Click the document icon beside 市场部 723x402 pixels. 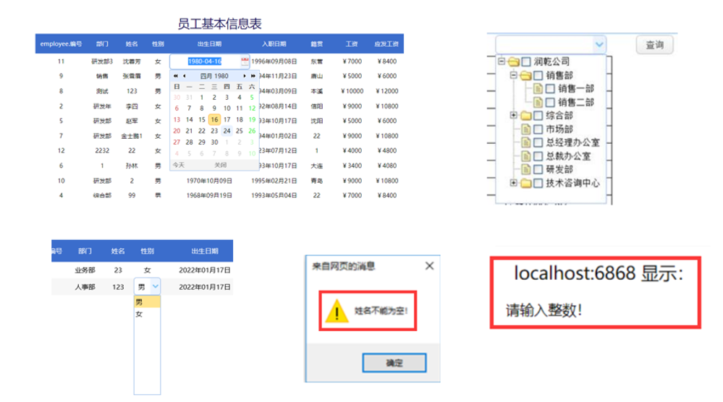[x=525, y=129]
